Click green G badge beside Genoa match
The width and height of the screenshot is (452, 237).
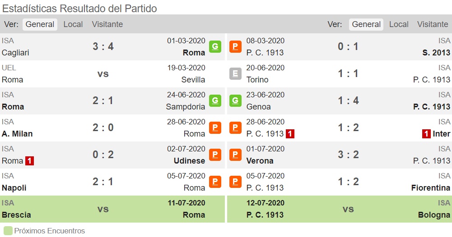[x=235, y=100]
